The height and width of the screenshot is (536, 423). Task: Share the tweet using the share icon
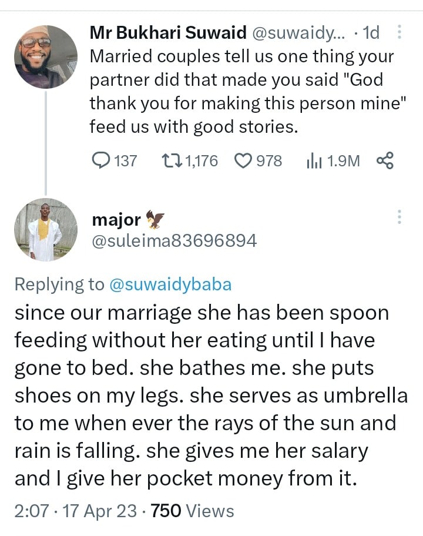[384, 160]
